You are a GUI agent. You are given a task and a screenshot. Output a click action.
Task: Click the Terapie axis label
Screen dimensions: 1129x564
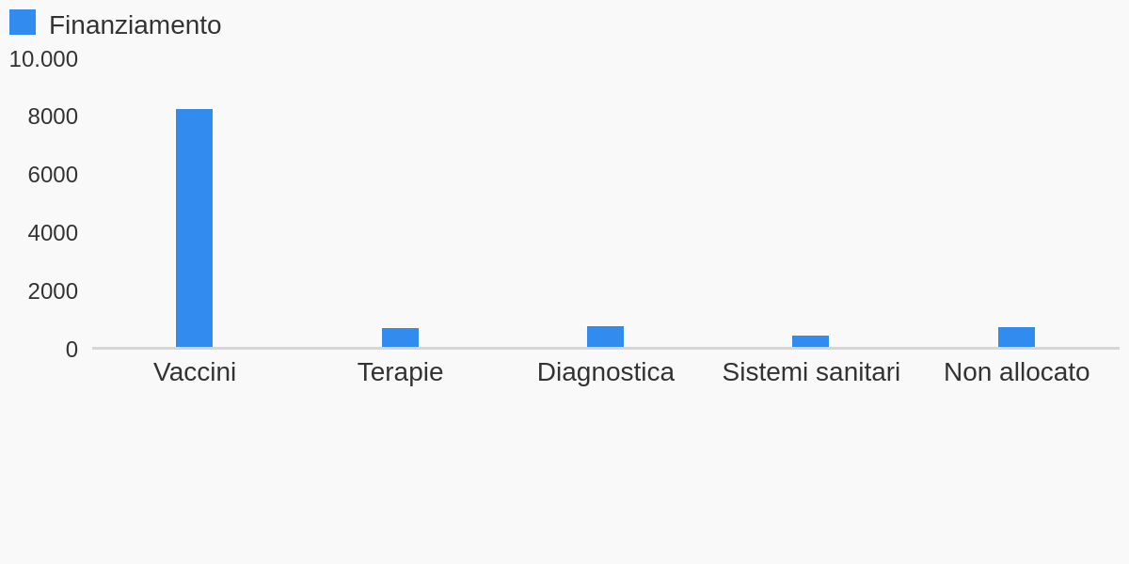point(400,372)
